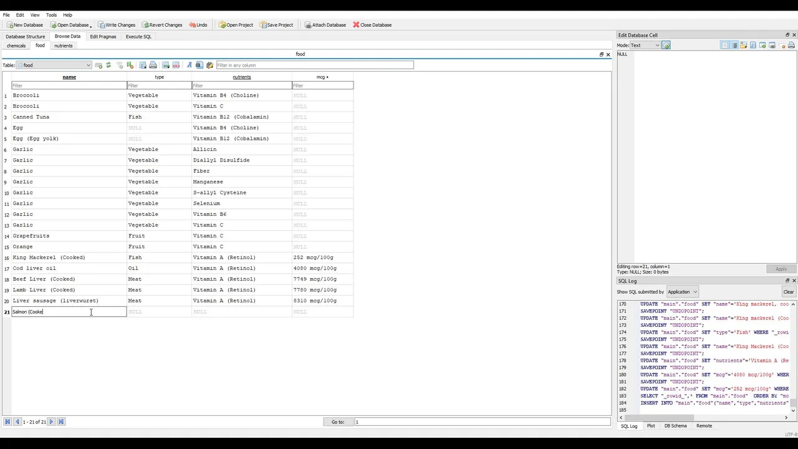Click the Go to record number field

click(x=482, y=422)
